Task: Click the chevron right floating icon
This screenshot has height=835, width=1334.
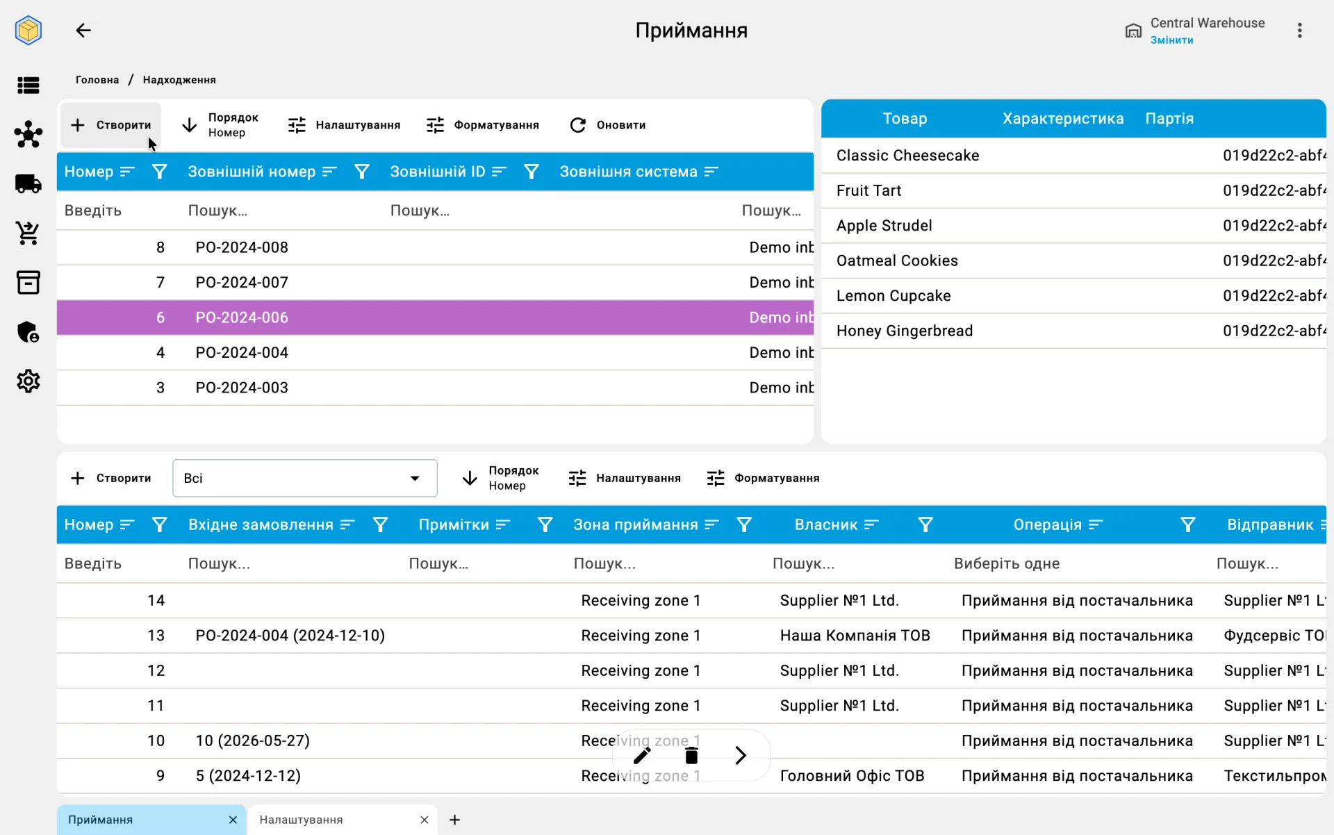Action: pos(741,755)
